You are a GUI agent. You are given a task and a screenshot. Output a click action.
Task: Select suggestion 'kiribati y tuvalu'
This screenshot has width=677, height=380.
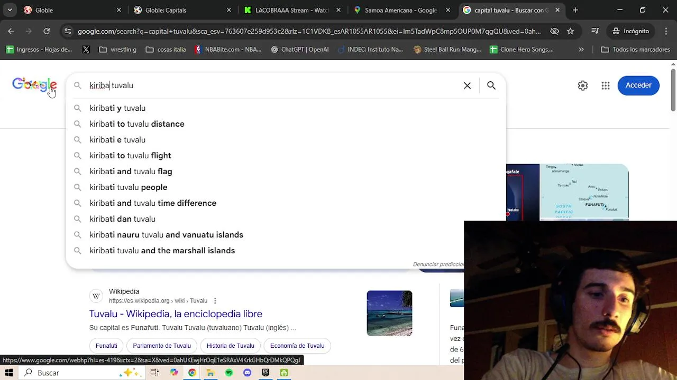(286, 108)
